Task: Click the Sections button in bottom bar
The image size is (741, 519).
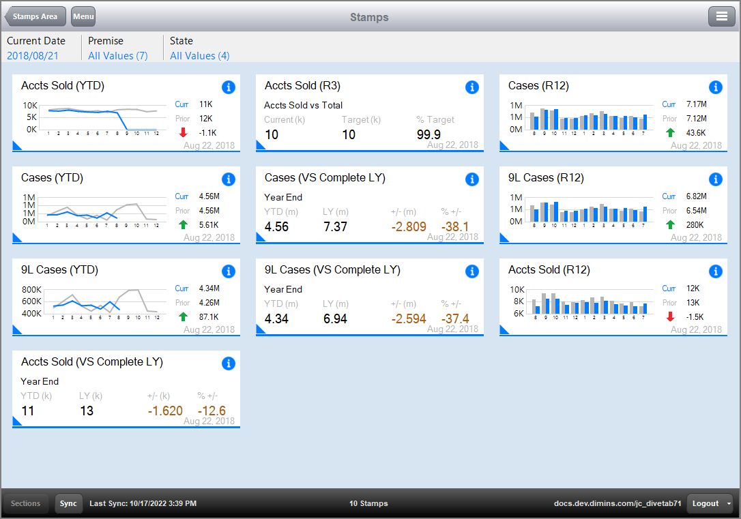Action: [26, 504]
